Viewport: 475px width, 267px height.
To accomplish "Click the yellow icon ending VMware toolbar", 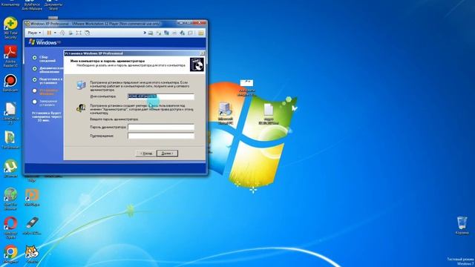I will (200, 33).
